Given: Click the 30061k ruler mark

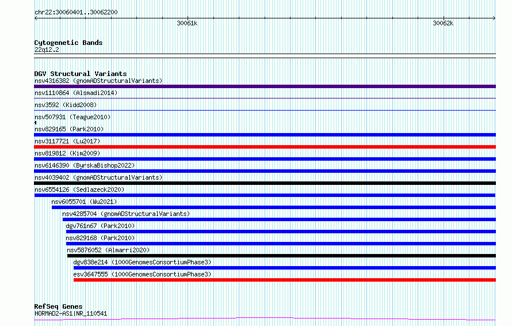Looking at the screenshot, I should (x=187, y=23).
